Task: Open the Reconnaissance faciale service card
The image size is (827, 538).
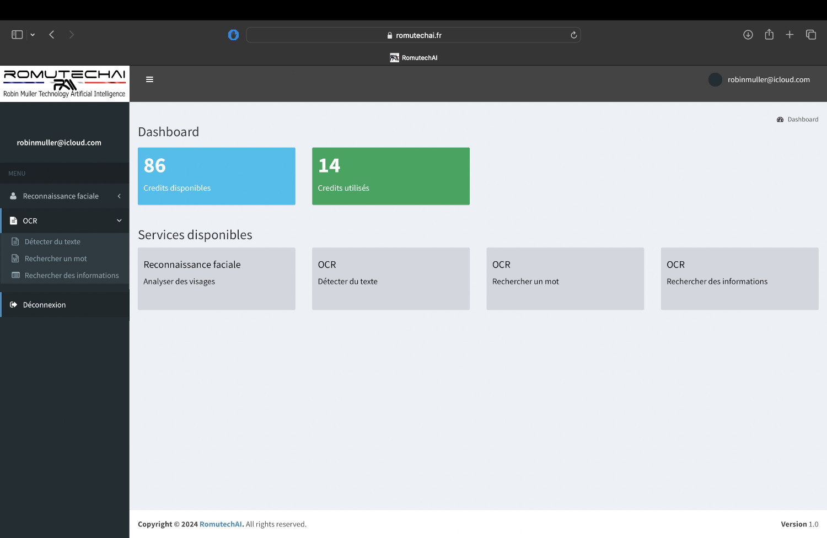Action: click(x=216, y=278)
